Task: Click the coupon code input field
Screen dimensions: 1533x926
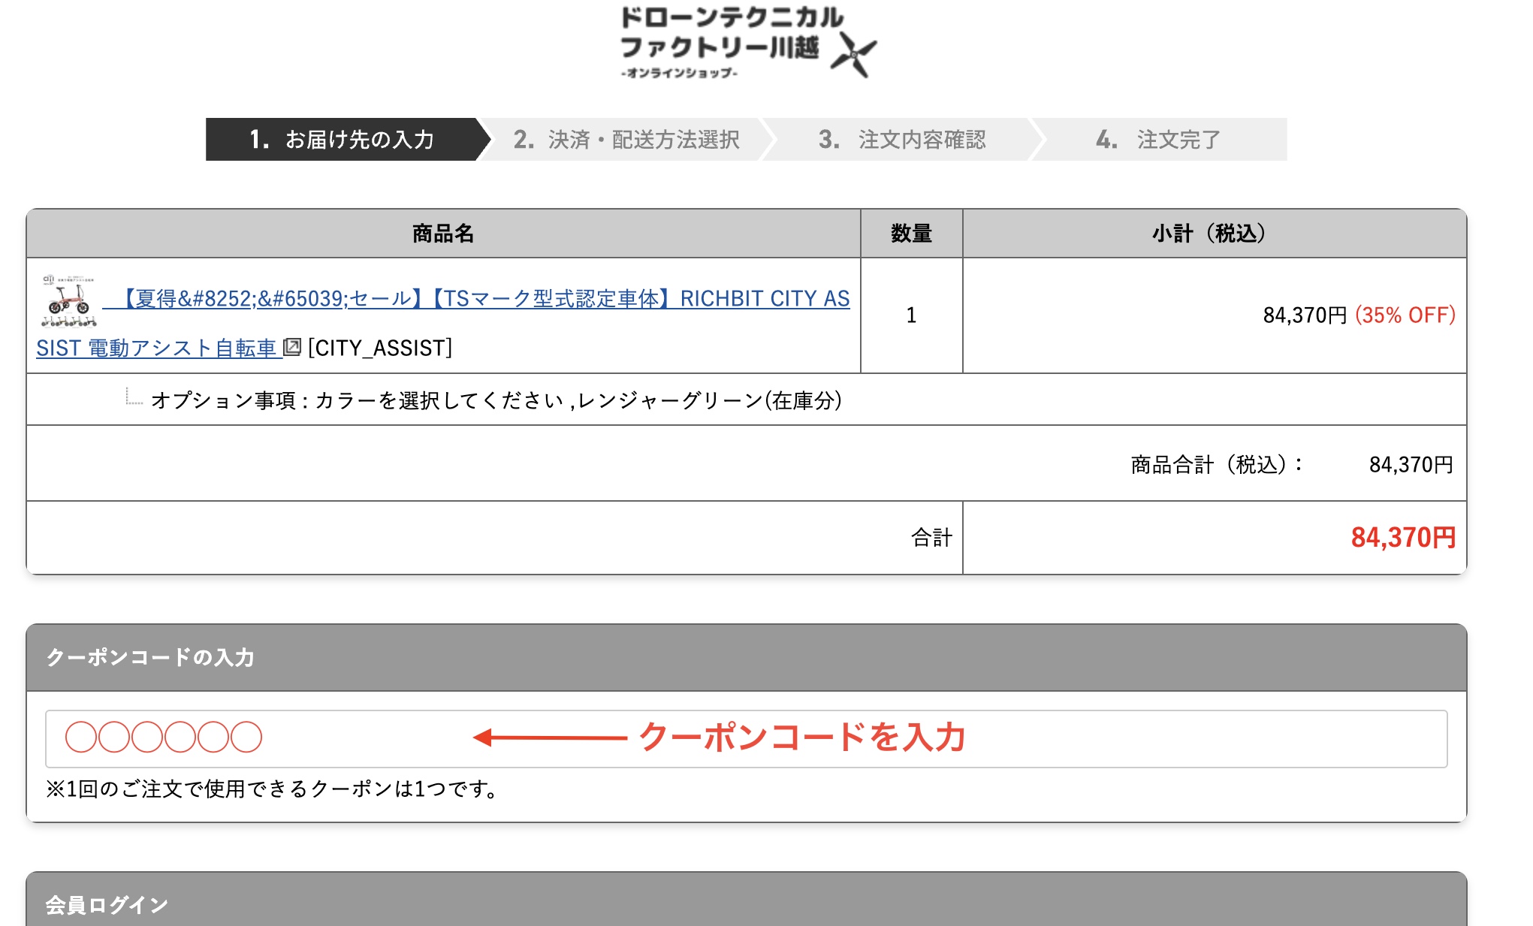Action: 745,739
